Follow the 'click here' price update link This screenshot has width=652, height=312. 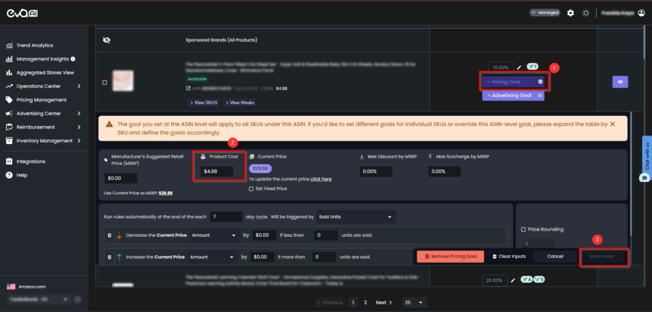(320, 179)
